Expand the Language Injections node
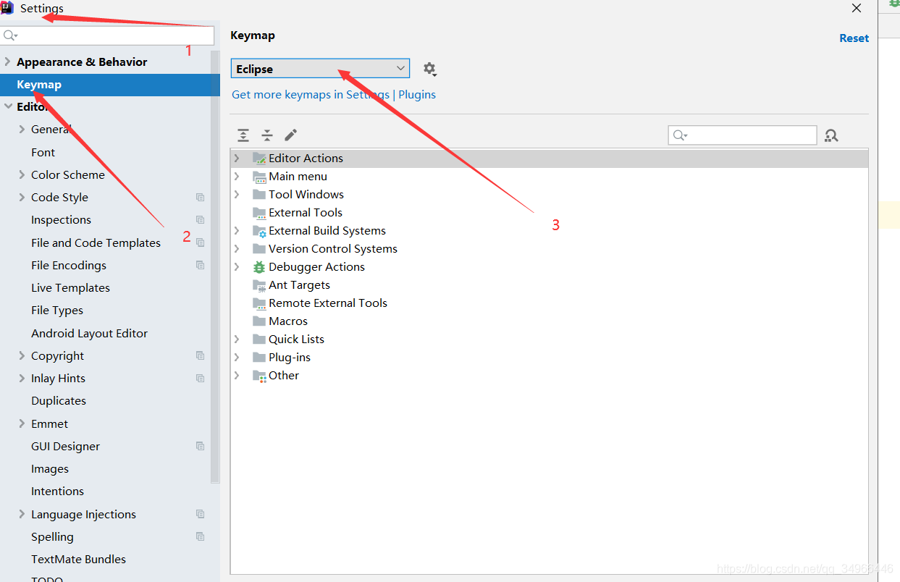This screenshot has height=582, width=900. point(22,515)
